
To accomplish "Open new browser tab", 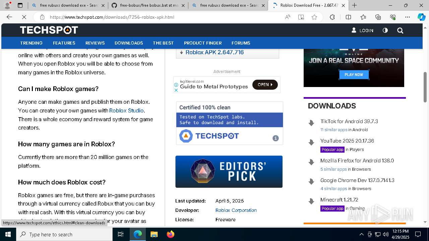I will click(355, 5).
